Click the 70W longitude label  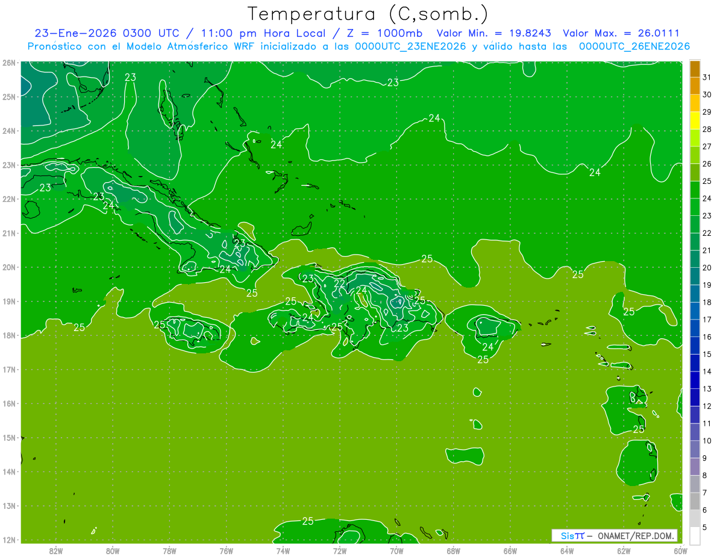pos(396,551)
